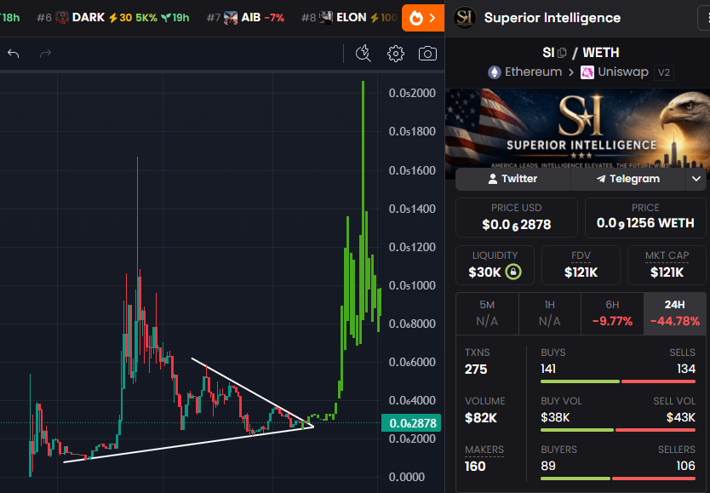Viewport: 710px width, 493px height.
Task: Select the #6 DARK trending token
Action: point(112,18)
